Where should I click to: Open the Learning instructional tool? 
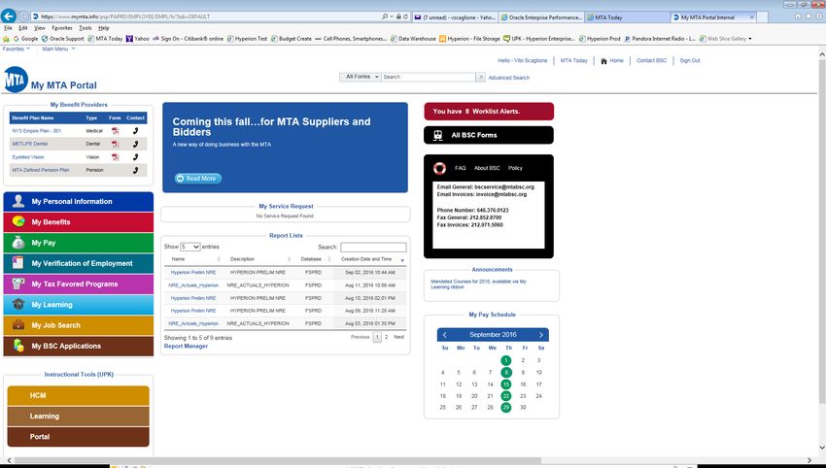click(x=78, y=417)
